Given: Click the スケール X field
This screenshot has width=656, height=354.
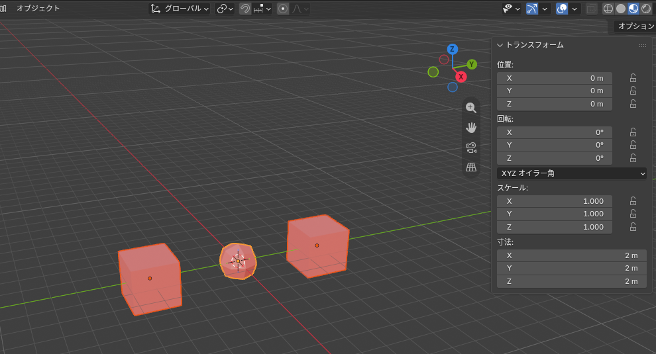Looking at the screenshot, I should (x=555, y=201).
